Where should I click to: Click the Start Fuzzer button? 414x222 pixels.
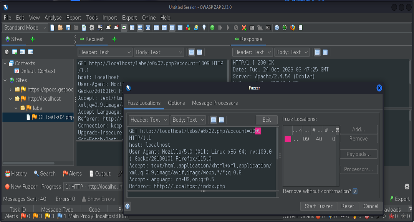(318, 206)
